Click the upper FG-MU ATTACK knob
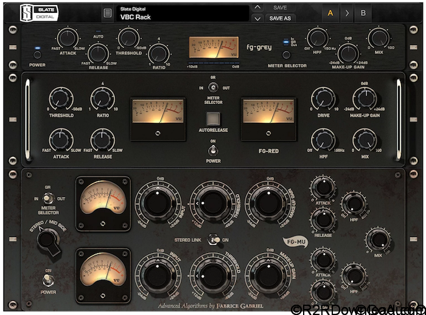The width and height of the screenshot is (426, 315). 323,187
